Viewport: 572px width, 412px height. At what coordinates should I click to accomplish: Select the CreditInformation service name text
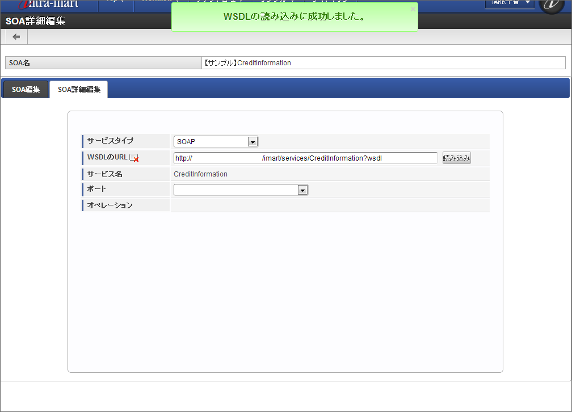200,174
